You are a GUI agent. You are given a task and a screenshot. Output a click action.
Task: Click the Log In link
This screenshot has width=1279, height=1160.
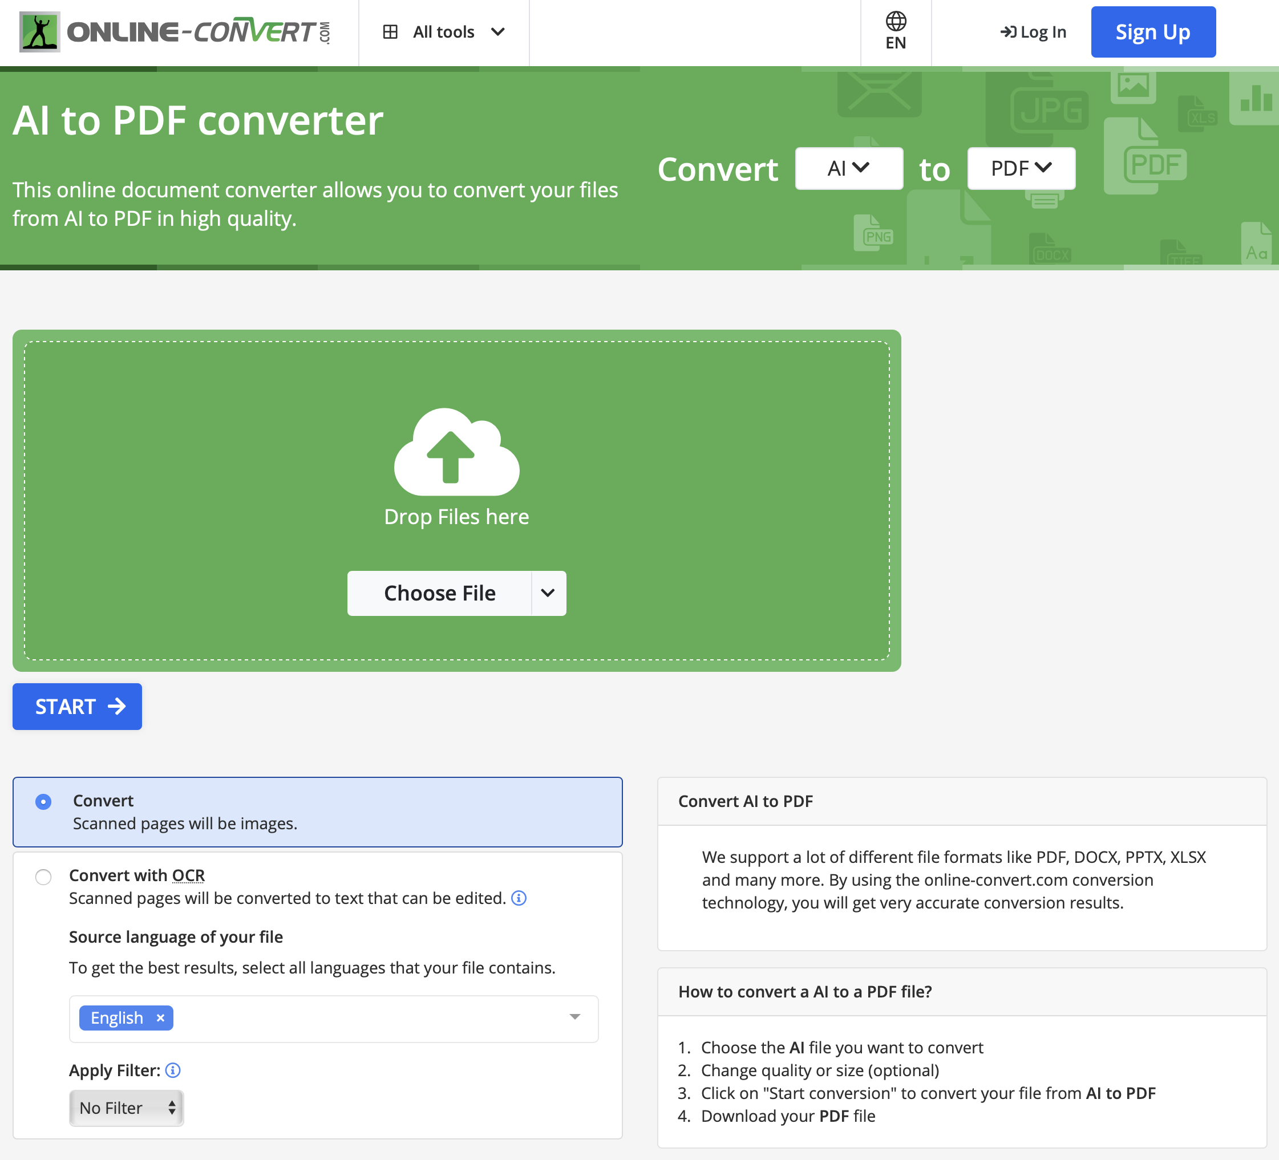[1034, 32]
